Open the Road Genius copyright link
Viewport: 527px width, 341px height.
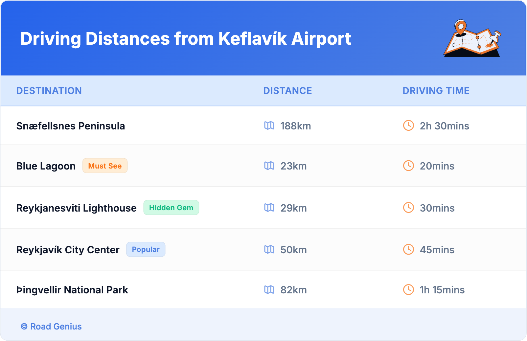pos(52,327)
